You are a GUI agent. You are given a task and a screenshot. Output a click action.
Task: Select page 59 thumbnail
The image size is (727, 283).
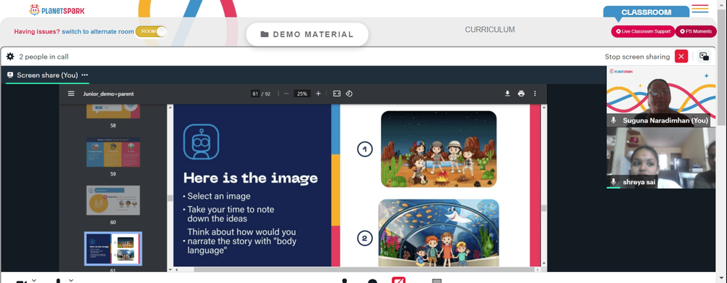(113, 152)
